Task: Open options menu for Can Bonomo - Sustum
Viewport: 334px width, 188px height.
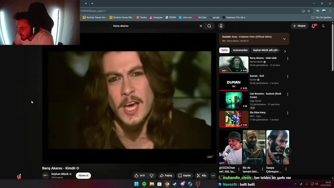Action: (288, 94)
